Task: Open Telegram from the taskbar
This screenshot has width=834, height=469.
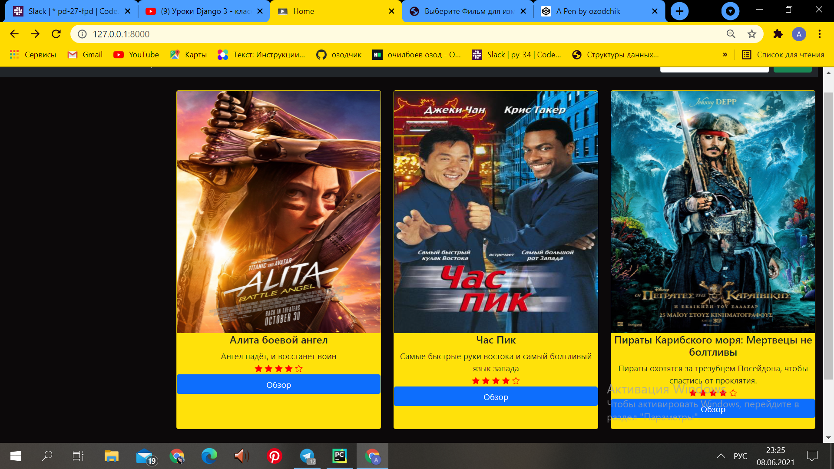Action: [307, 456]
